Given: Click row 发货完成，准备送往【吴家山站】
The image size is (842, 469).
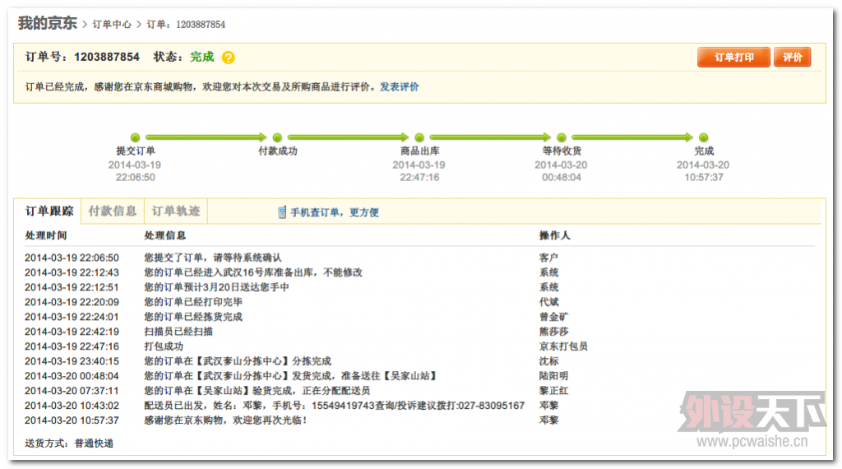Looking at the screenshot, I should point(419,376).
